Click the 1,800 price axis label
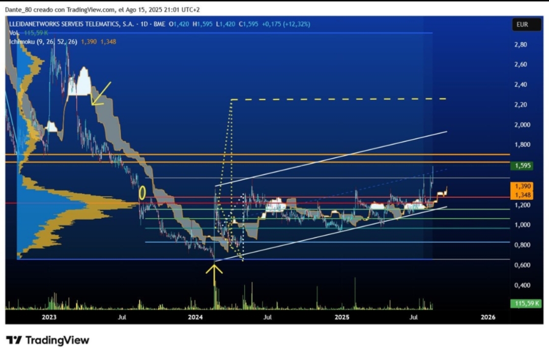Viewport: 549px width, 351px height. click(x=522, y=144)
